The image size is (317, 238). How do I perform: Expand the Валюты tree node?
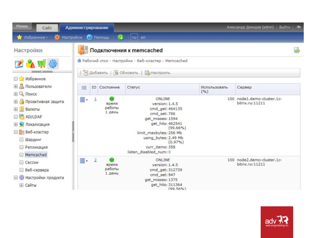coord(16,109)
